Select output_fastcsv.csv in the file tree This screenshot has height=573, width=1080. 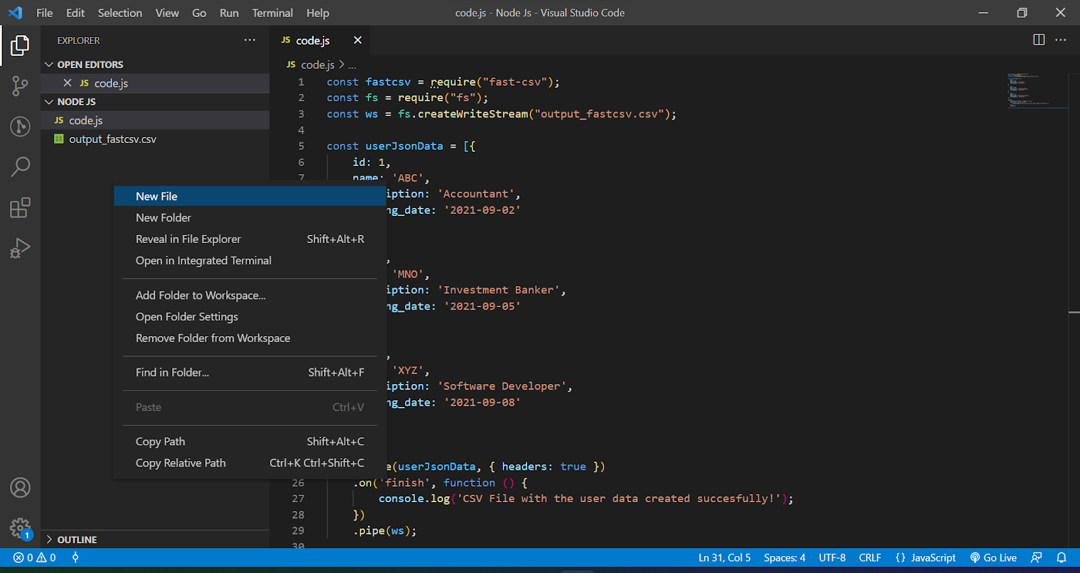(x=155, y=139)
